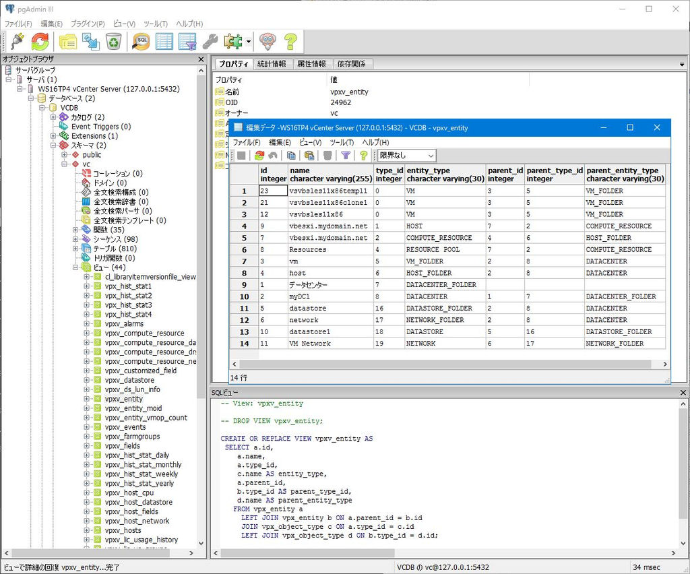
Task: Close the SQL view panel
Action: [683, 392]
